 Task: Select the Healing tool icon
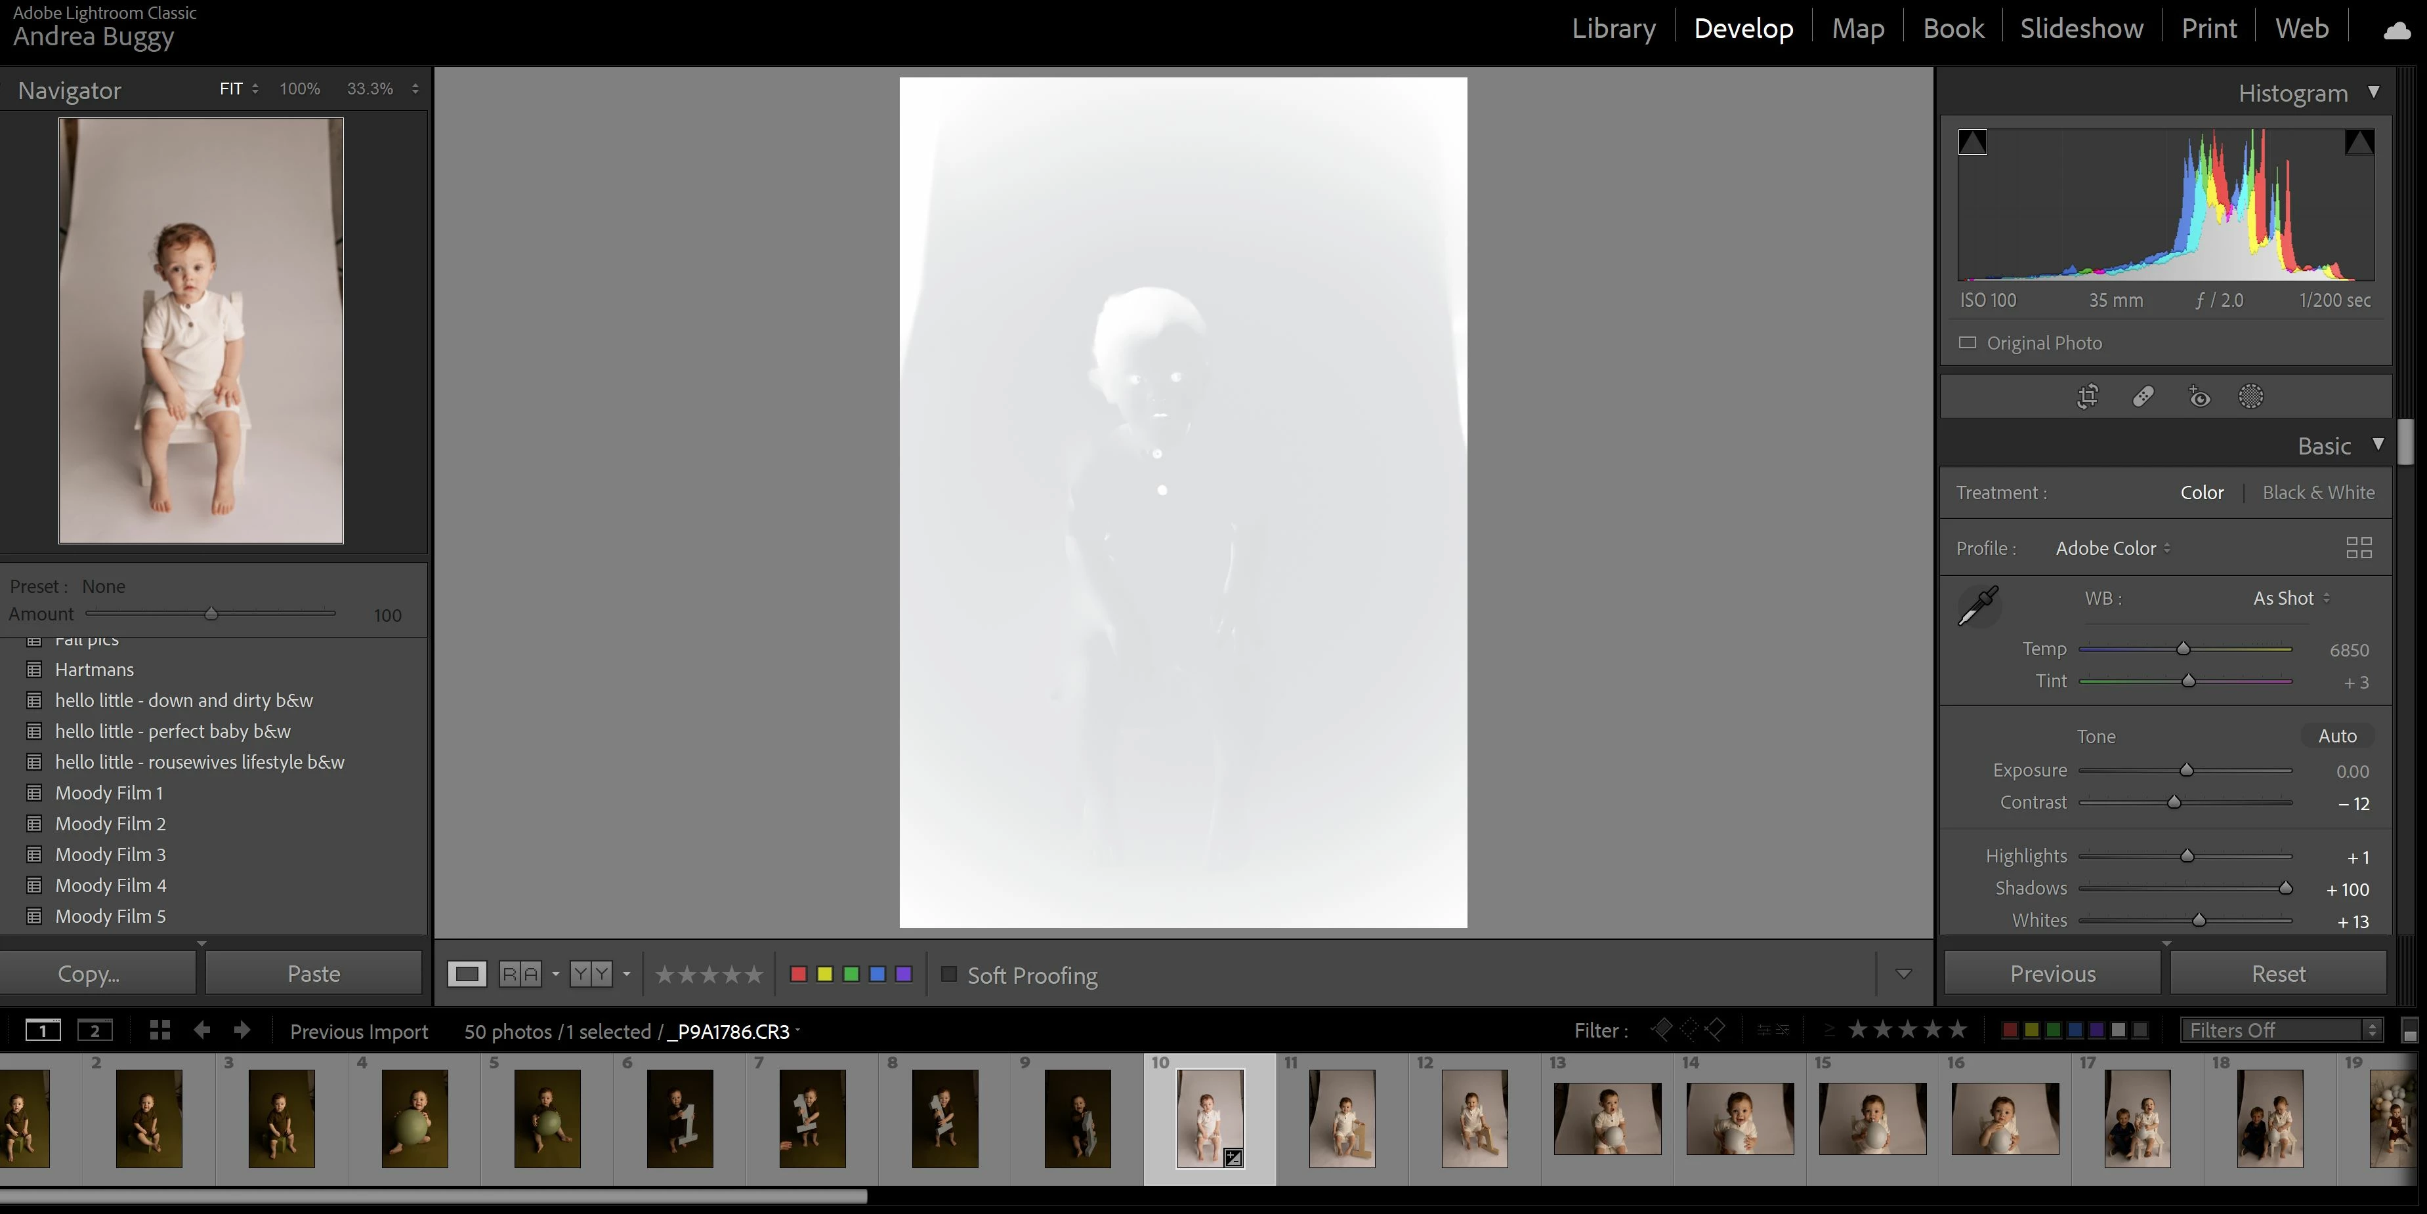(2143, 397)
